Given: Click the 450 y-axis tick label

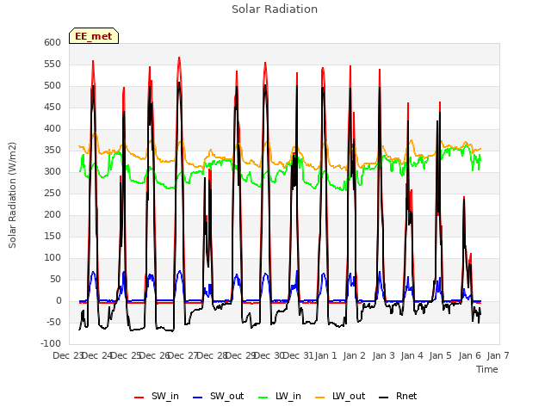Looking at the screenshot, I should click(x=53, y=107).
